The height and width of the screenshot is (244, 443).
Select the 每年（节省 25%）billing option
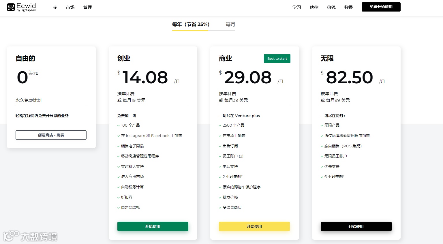[190, 24]
